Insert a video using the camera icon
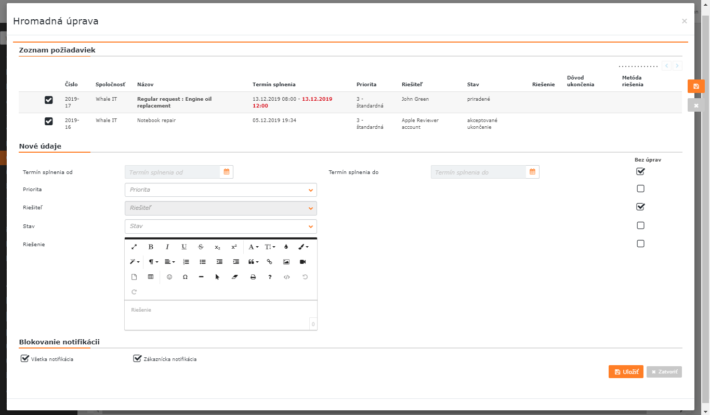710x415 pixels. tap(303, 262)
